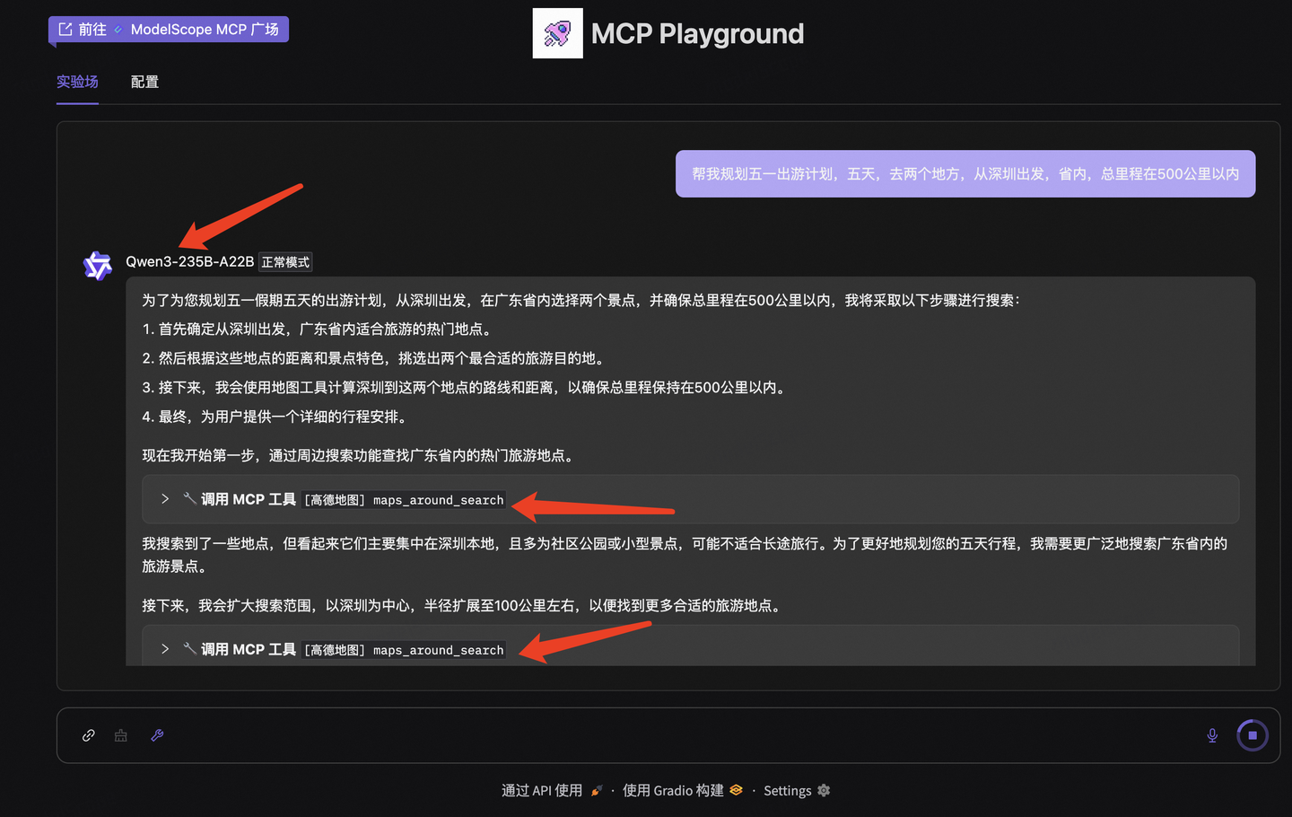Click the Qwen3-235B-A22B model name
Image resolution: width=1292 pixels, height=817 pixels.
point(189,261)
